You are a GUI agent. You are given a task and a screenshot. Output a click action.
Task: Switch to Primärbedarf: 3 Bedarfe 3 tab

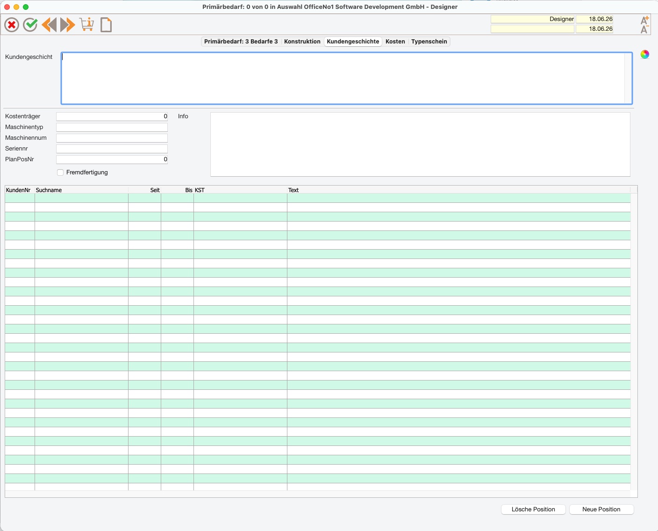coord(241,42)
